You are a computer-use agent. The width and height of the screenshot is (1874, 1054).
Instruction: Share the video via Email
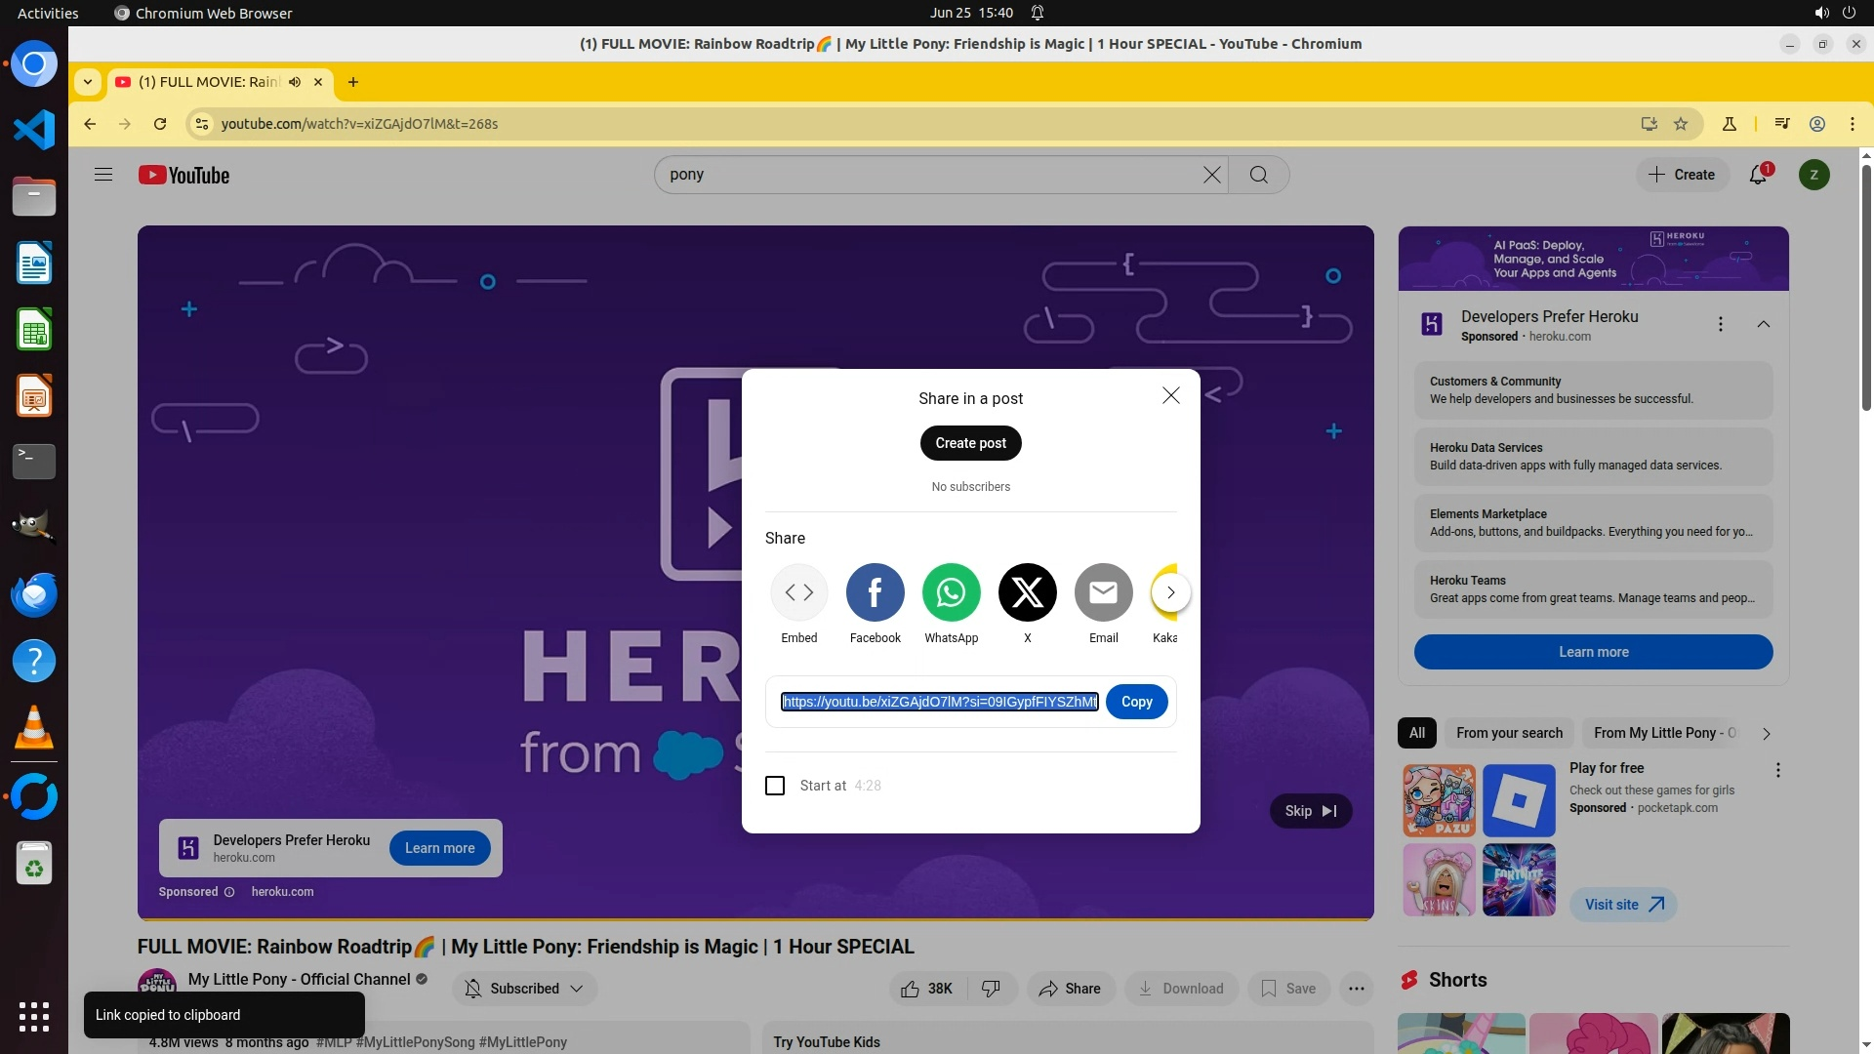[x=1103, y=592]
